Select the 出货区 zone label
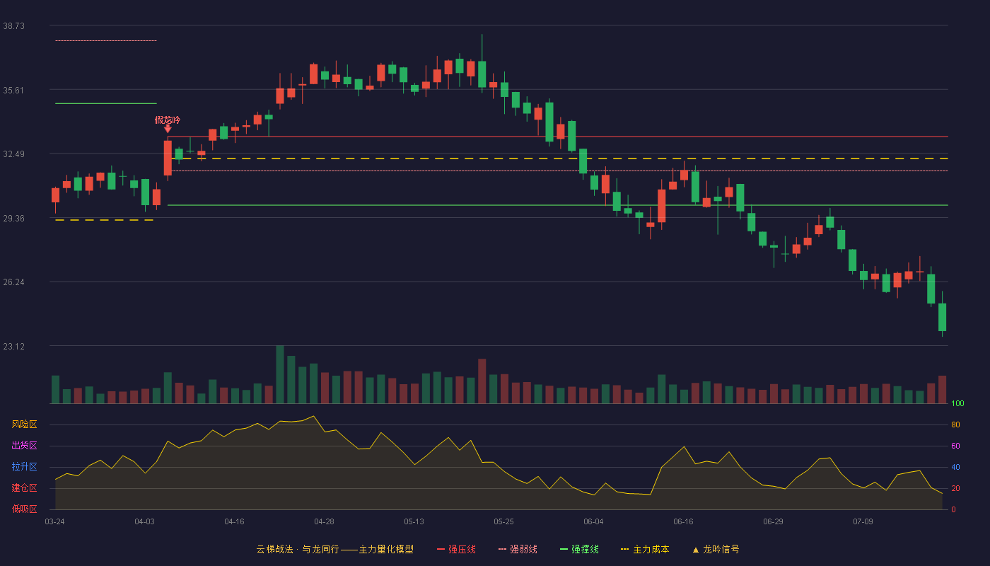The image size is (990, 566). click(24, 446)
